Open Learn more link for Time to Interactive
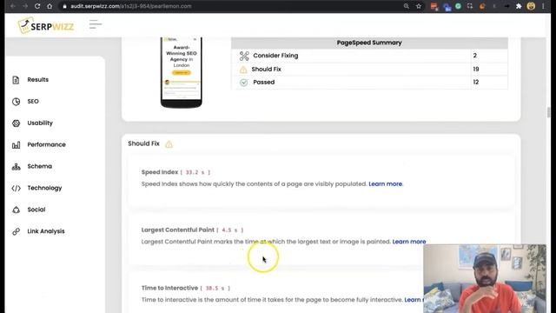Image resolution: width=556 pixels, height=313 pixels. click(x=414, y=300)
